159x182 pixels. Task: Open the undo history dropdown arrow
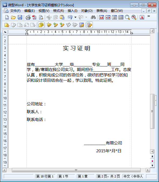(x=75, y=17)
